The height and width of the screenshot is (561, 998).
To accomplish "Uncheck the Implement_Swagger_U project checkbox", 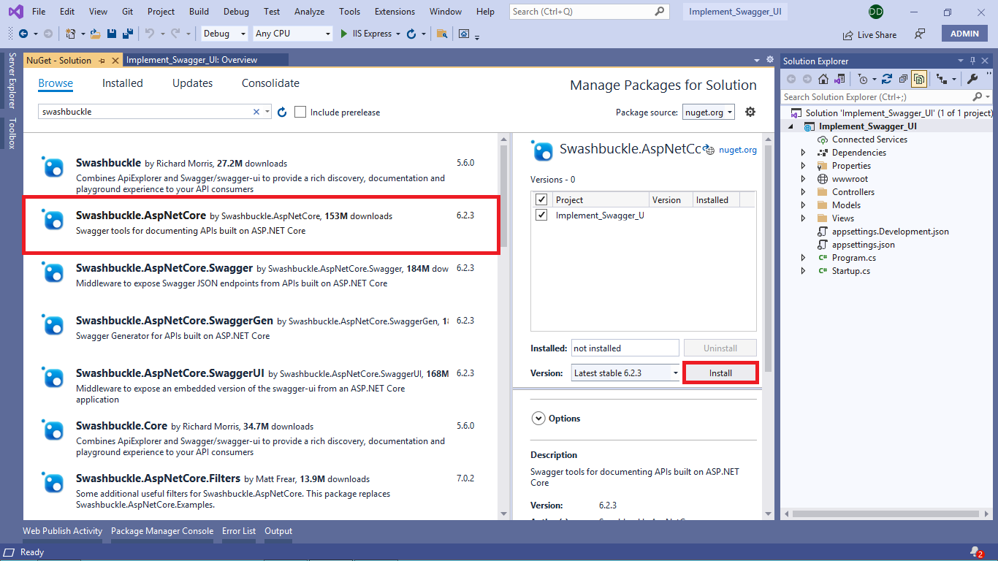I will (542, 214).
